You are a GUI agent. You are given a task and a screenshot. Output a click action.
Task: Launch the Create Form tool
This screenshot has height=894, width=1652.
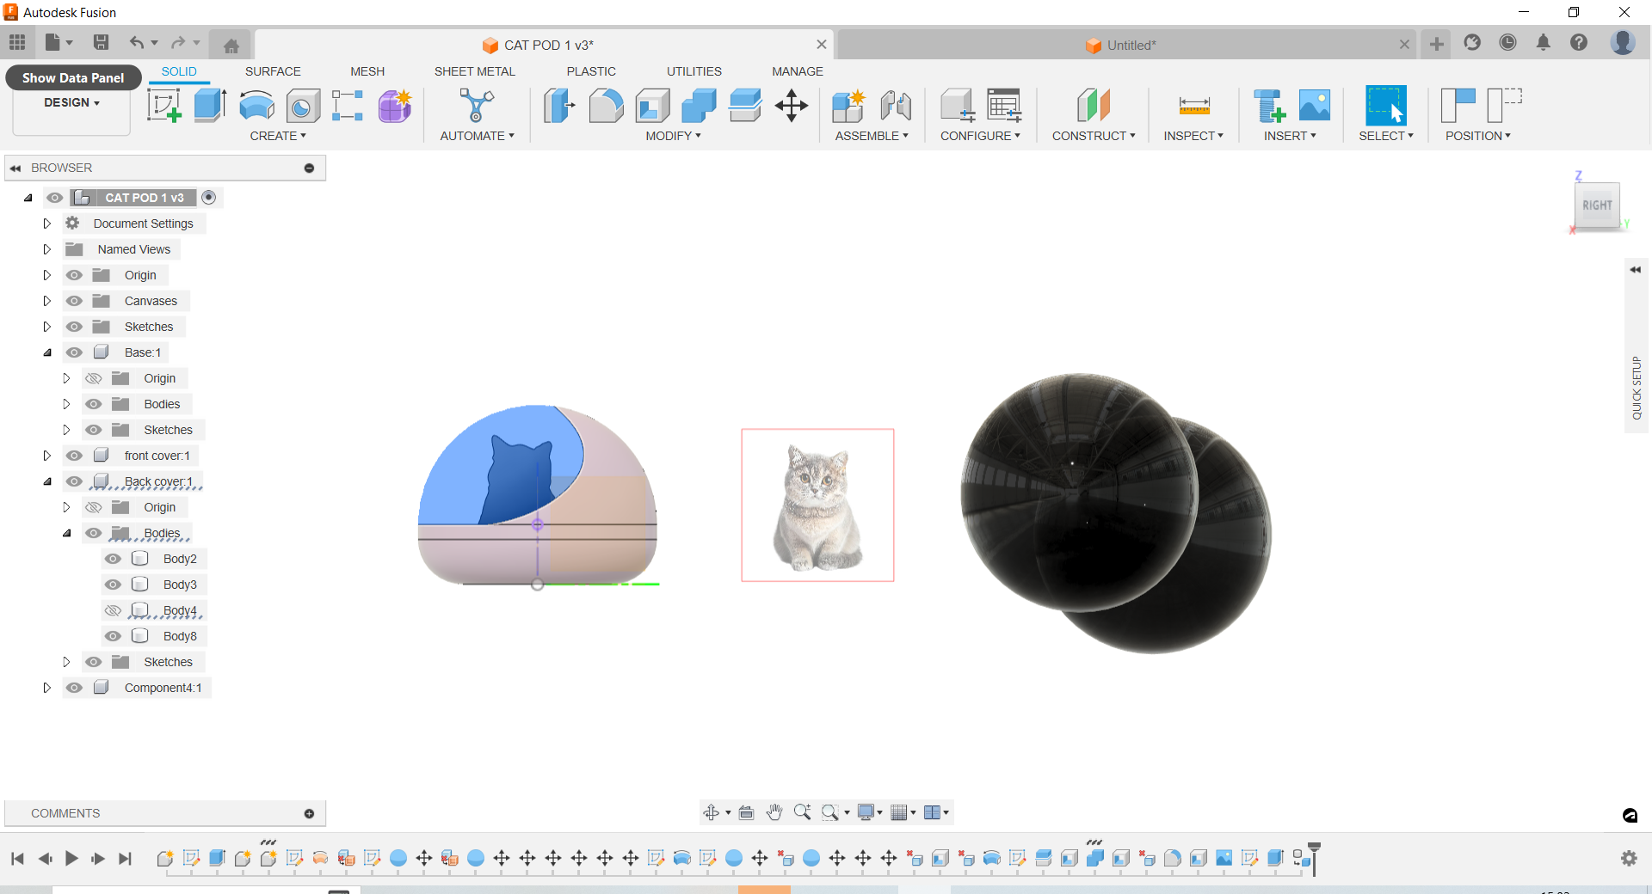tap(394, 106)
